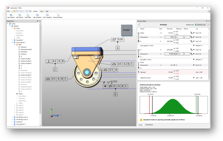Screen dimensions: 223x141
Task: Click the Generate Report icon
Action: click(58, 16)
